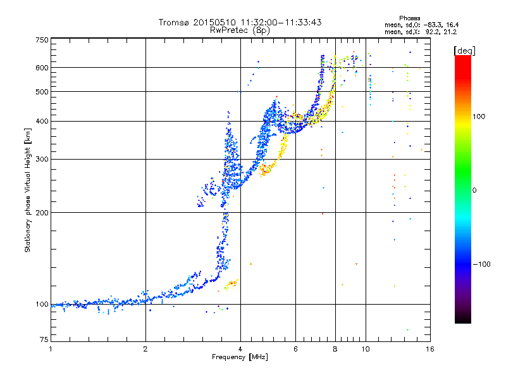Screen dimensions: 506x380
Task: Click the colorbar label '0'
Action: coord(474,191)
